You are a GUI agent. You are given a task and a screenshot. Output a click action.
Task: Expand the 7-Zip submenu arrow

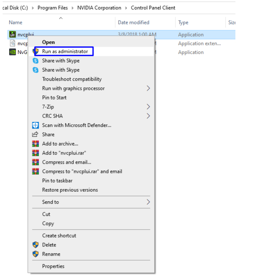coord(148,107)
